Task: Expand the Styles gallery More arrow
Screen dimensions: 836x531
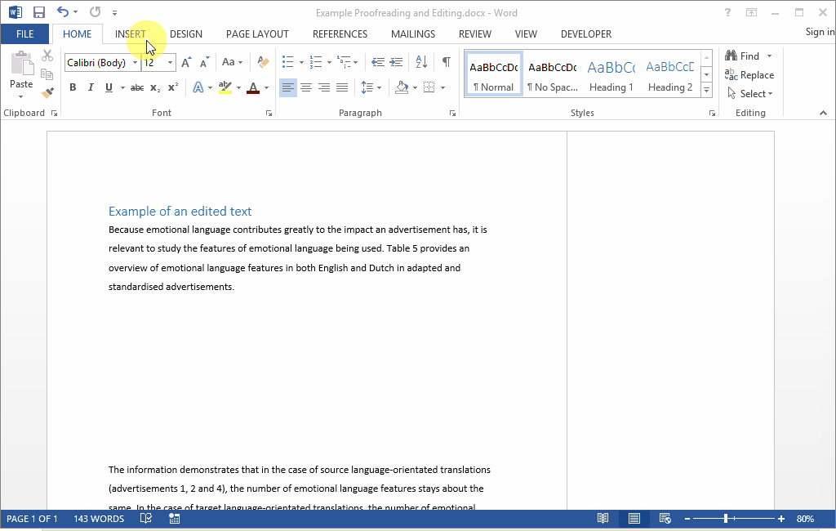Action: [x=706, y=89]
